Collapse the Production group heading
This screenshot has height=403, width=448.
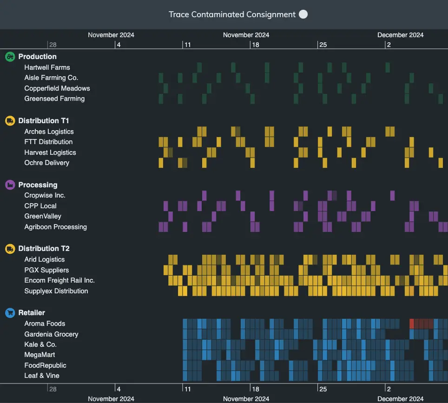pos(37,57)
